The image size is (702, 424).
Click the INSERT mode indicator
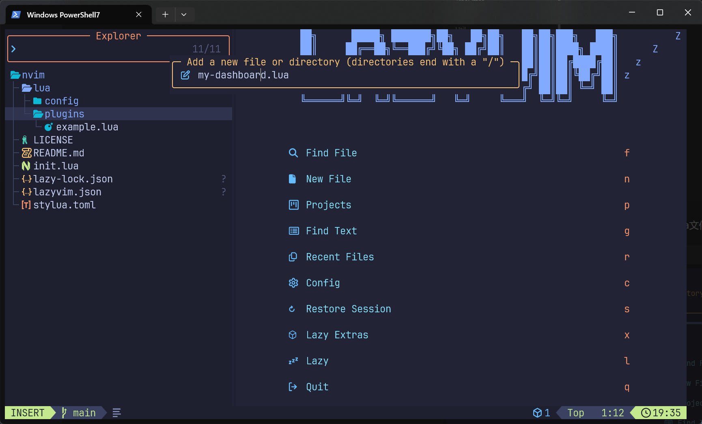point(28,413)
